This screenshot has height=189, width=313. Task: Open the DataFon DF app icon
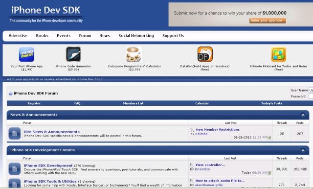[205, 54]
